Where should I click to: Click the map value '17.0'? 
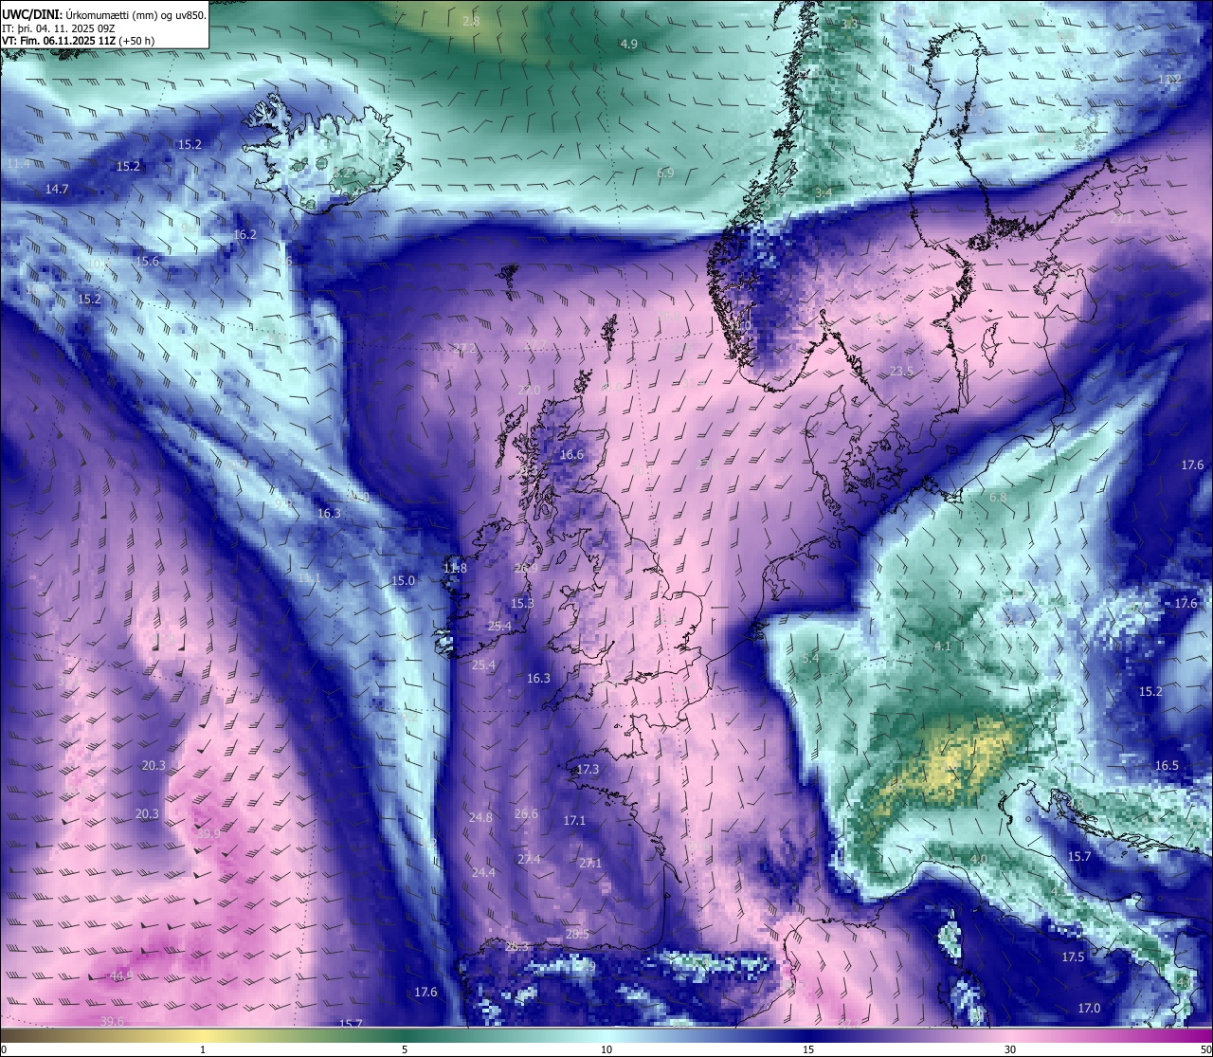(x=1090, y=1009)
